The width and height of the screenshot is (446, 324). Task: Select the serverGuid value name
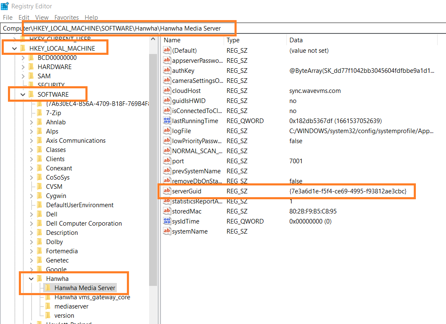point(187,191)
